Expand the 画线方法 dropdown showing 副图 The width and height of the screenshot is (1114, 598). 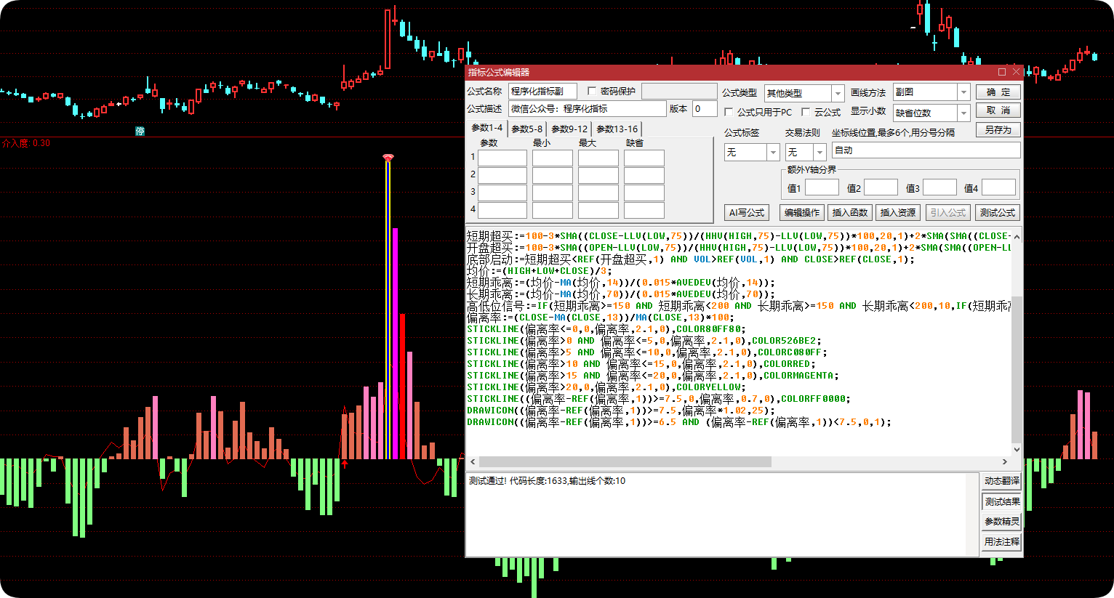tap(963, 92)
